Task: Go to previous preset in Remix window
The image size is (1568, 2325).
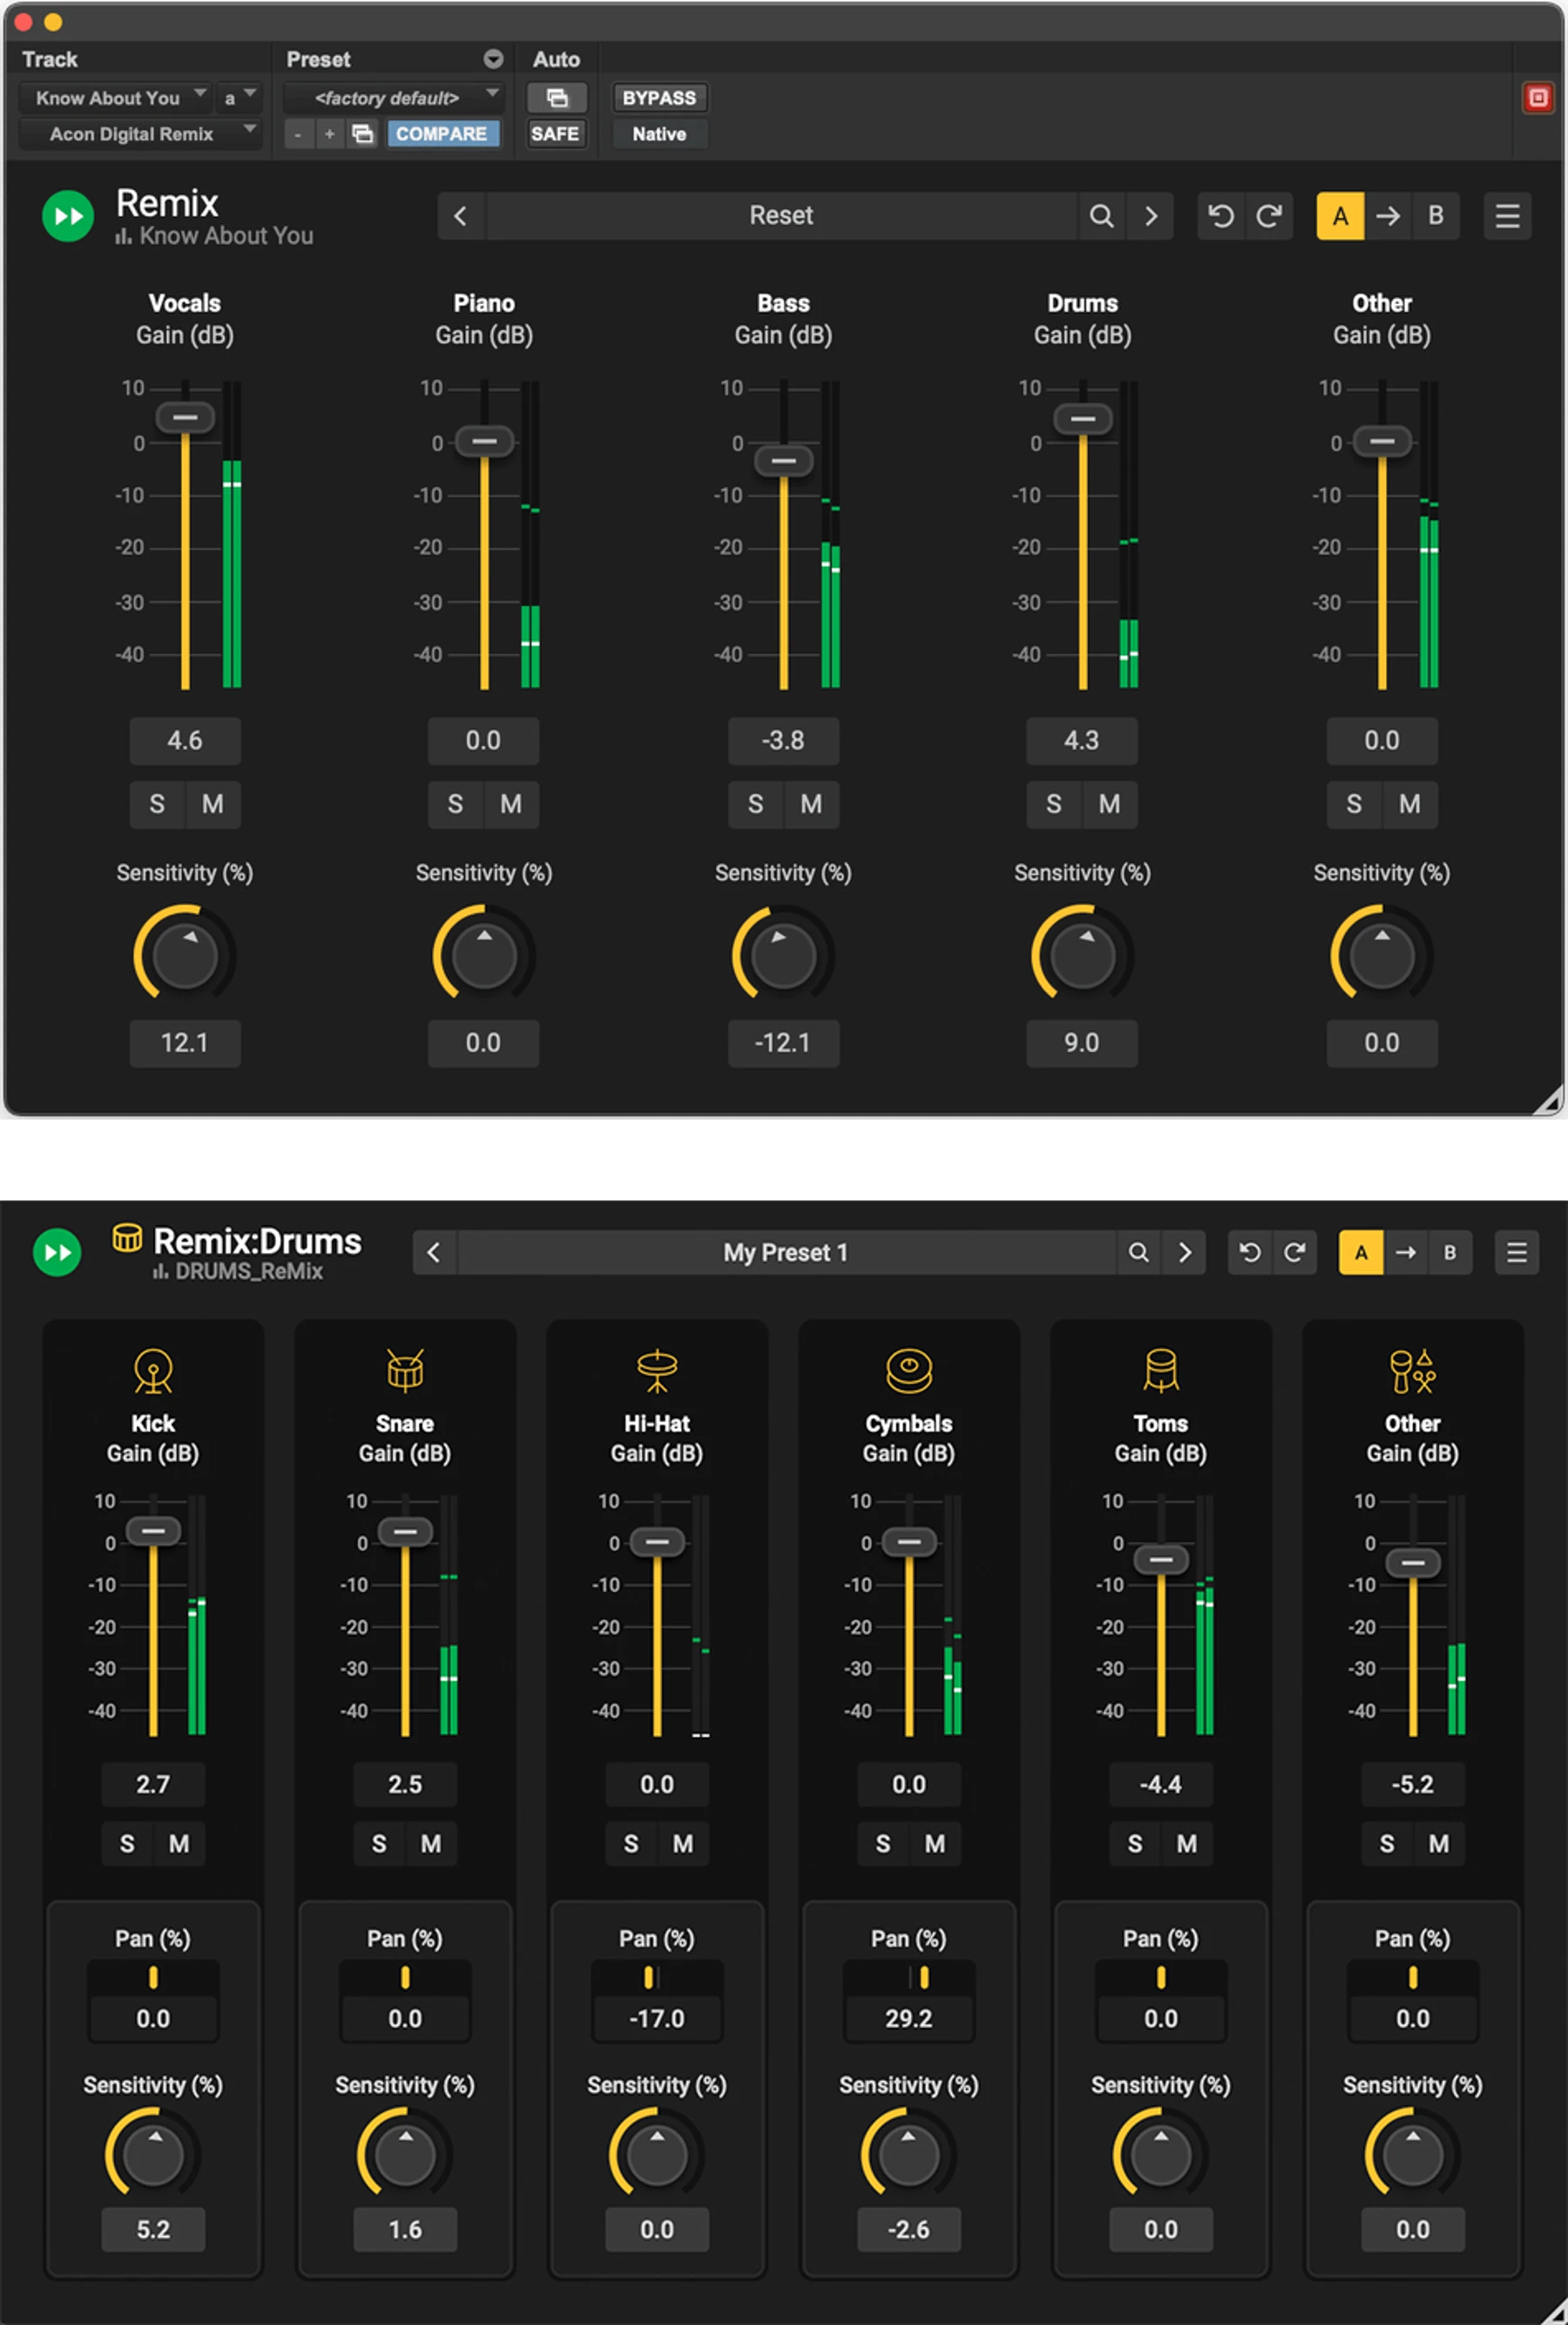Action: coord(461,216)
